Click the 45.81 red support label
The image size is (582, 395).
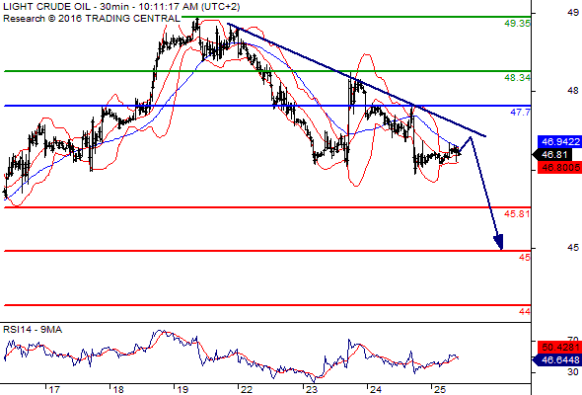point(517,213)
